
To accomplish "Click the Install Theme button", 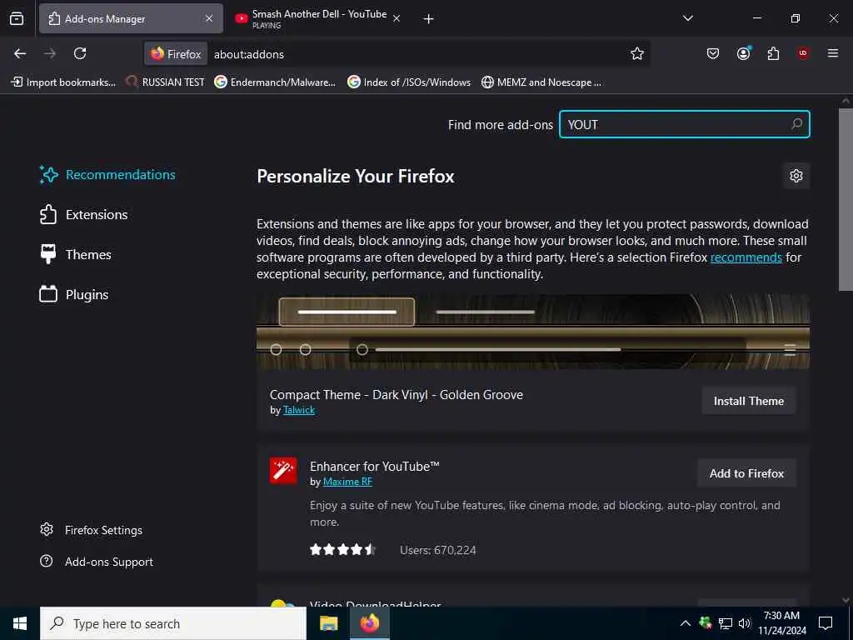I will click(x=749, y=401).
